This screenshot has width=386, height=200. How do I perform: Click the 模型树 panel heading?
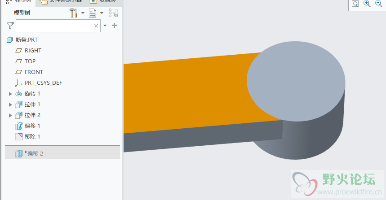(22, 13)
